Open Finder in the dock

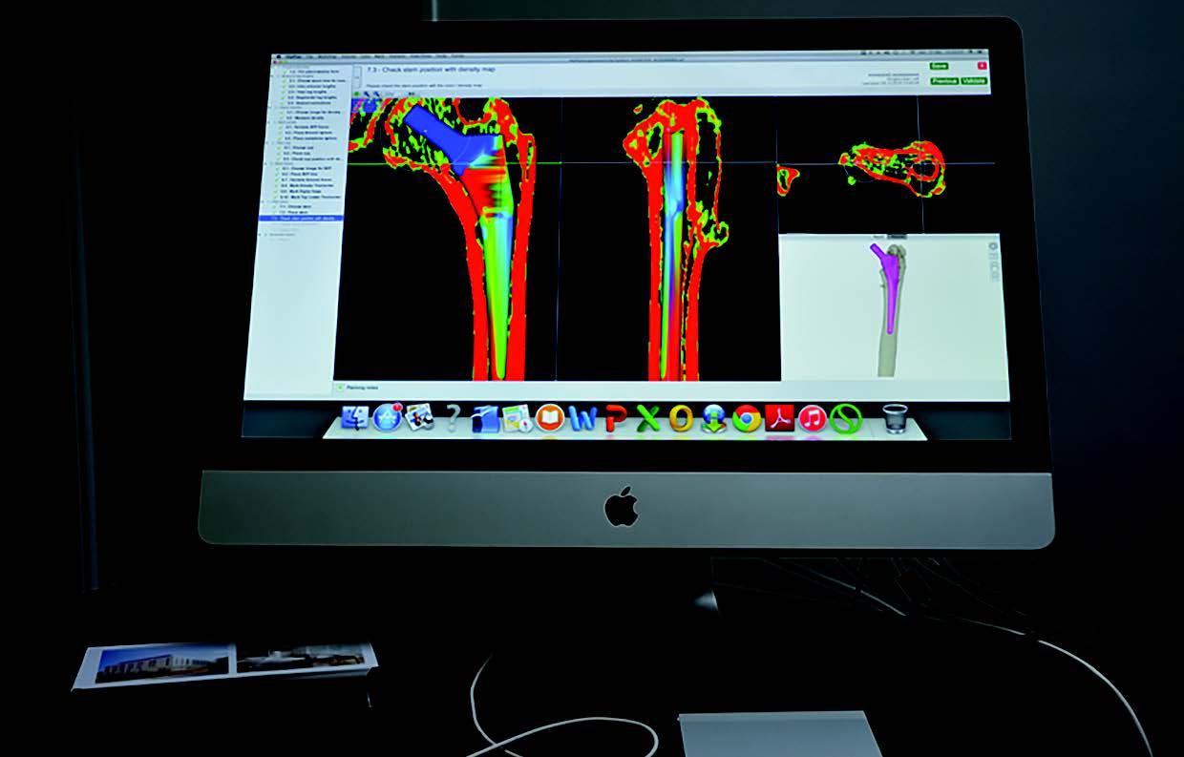pos(354,417)
